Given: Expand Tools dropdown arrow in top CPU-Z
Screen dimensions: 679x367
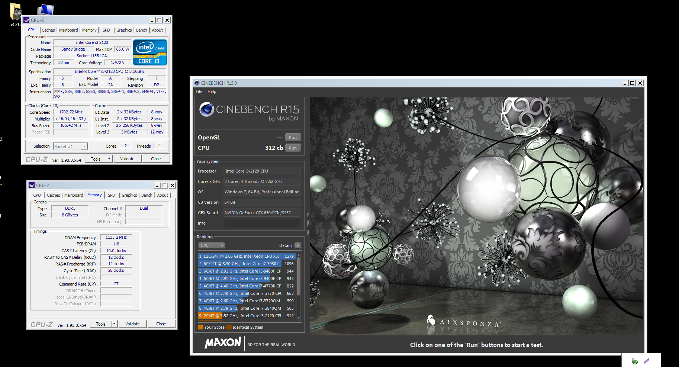Looking at the screenshot, I should tap(109, 159).
